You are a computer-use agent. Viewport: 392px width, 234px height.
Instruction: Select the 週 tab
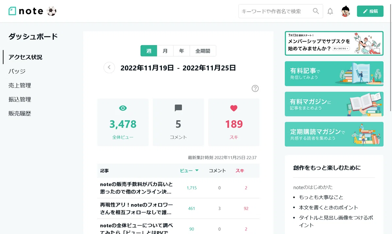(x=149, y=51)
